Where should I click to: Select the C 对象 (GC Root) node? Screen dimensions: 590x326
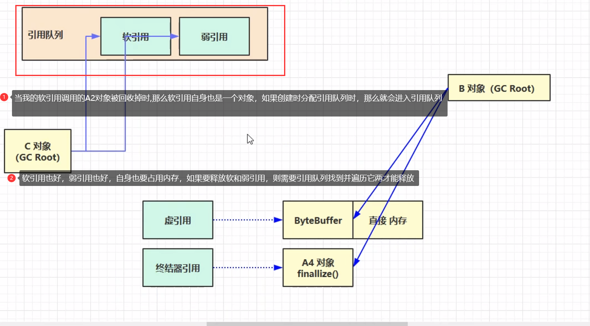(38, 151)
